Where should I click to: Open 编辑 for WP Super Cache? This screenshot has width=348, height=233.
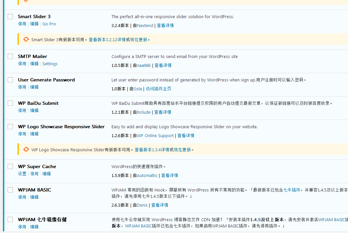click(x=47, y=174)
